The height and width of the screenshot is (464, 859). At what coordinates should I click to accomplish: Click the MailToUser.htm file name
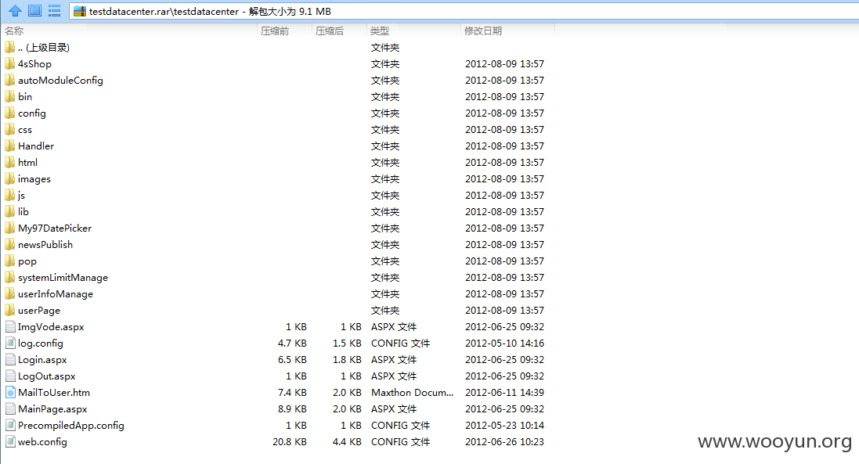tap(54, 392)
